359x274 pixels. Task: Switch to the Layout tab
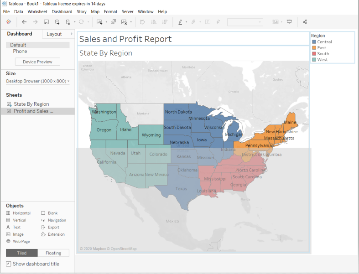[54, 34]
